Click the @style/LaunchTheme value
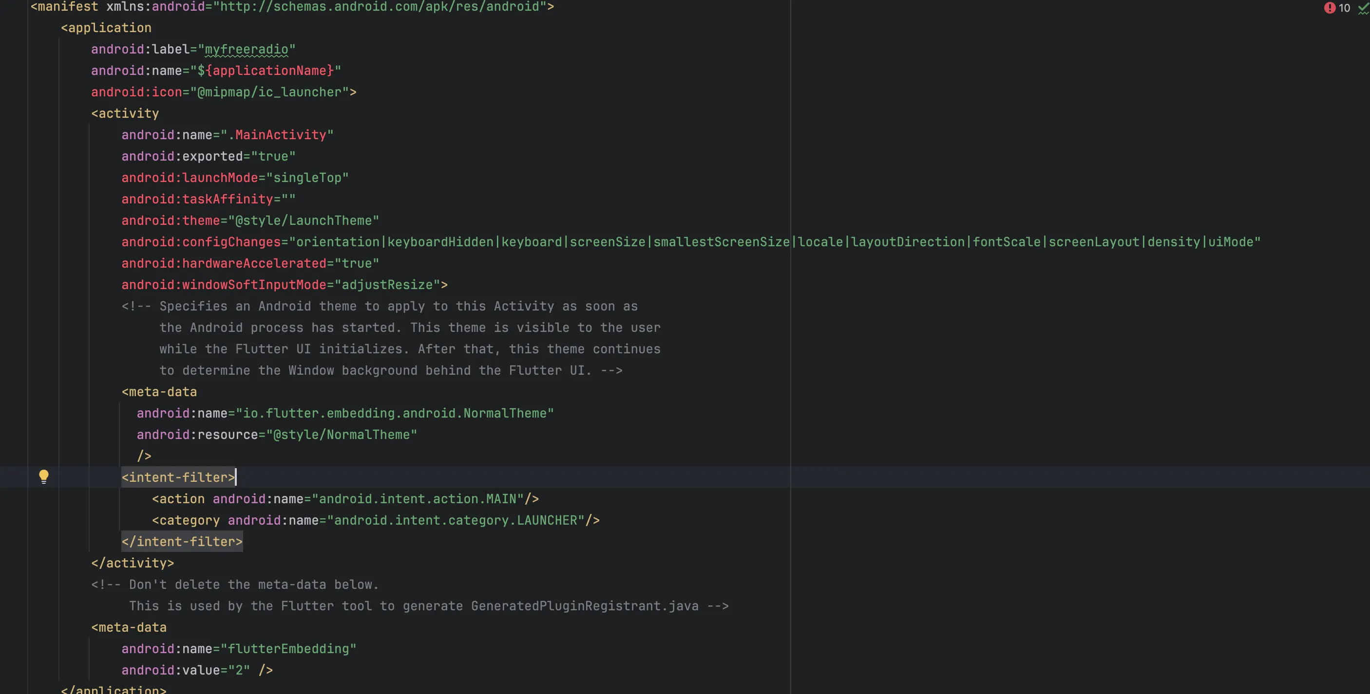The width and height of the screenshot is (1370, 694). click(303, 220)
